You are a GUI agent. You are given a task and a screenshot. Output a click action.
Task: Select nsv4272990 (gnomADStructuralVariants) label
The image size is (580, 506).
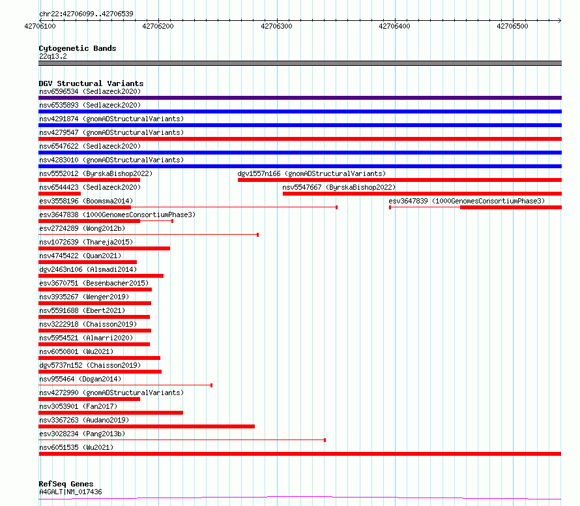point(111,393)
